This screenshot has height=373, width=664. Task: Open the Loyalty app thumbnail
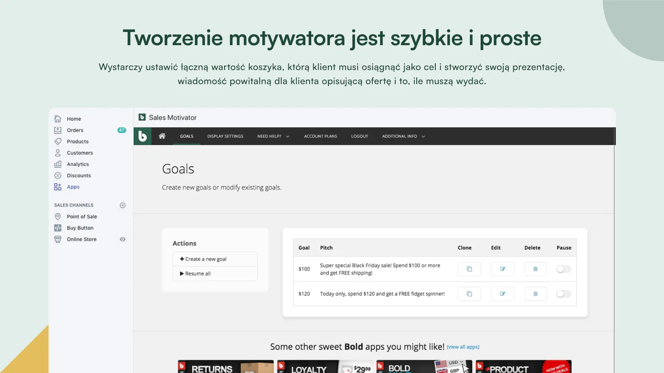pos(325,367)
